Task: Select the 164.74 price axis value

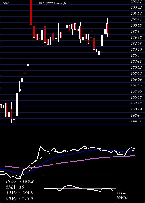Action: [137, 79]
